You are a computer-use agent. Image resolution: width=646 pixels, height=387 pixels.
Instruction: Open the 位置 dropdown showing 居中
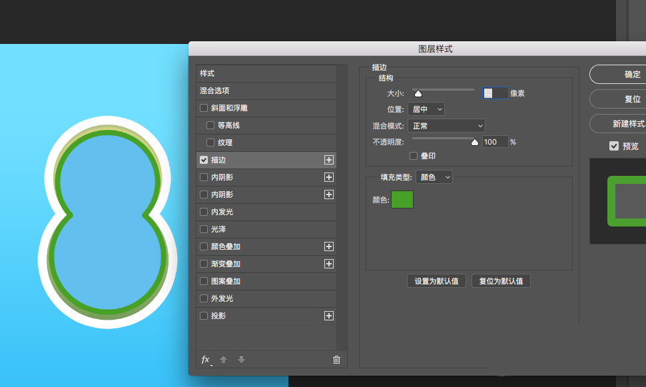426,109
